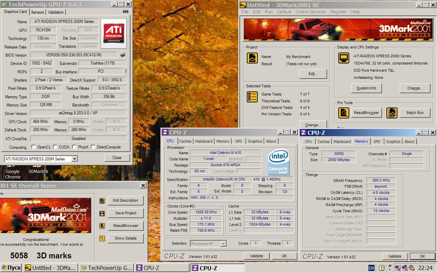Click the ATI Radeon logo in GPU-Z
Image resolution: width=437 pixels, height=273 pixels.
pos(114,33)
